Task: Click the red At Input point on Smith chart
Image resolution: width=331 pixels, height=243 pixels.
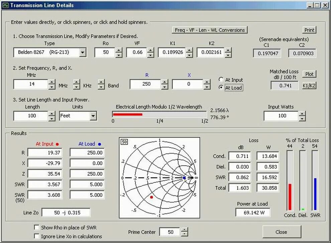Action: pyautogui.click(x=151, y=197)
